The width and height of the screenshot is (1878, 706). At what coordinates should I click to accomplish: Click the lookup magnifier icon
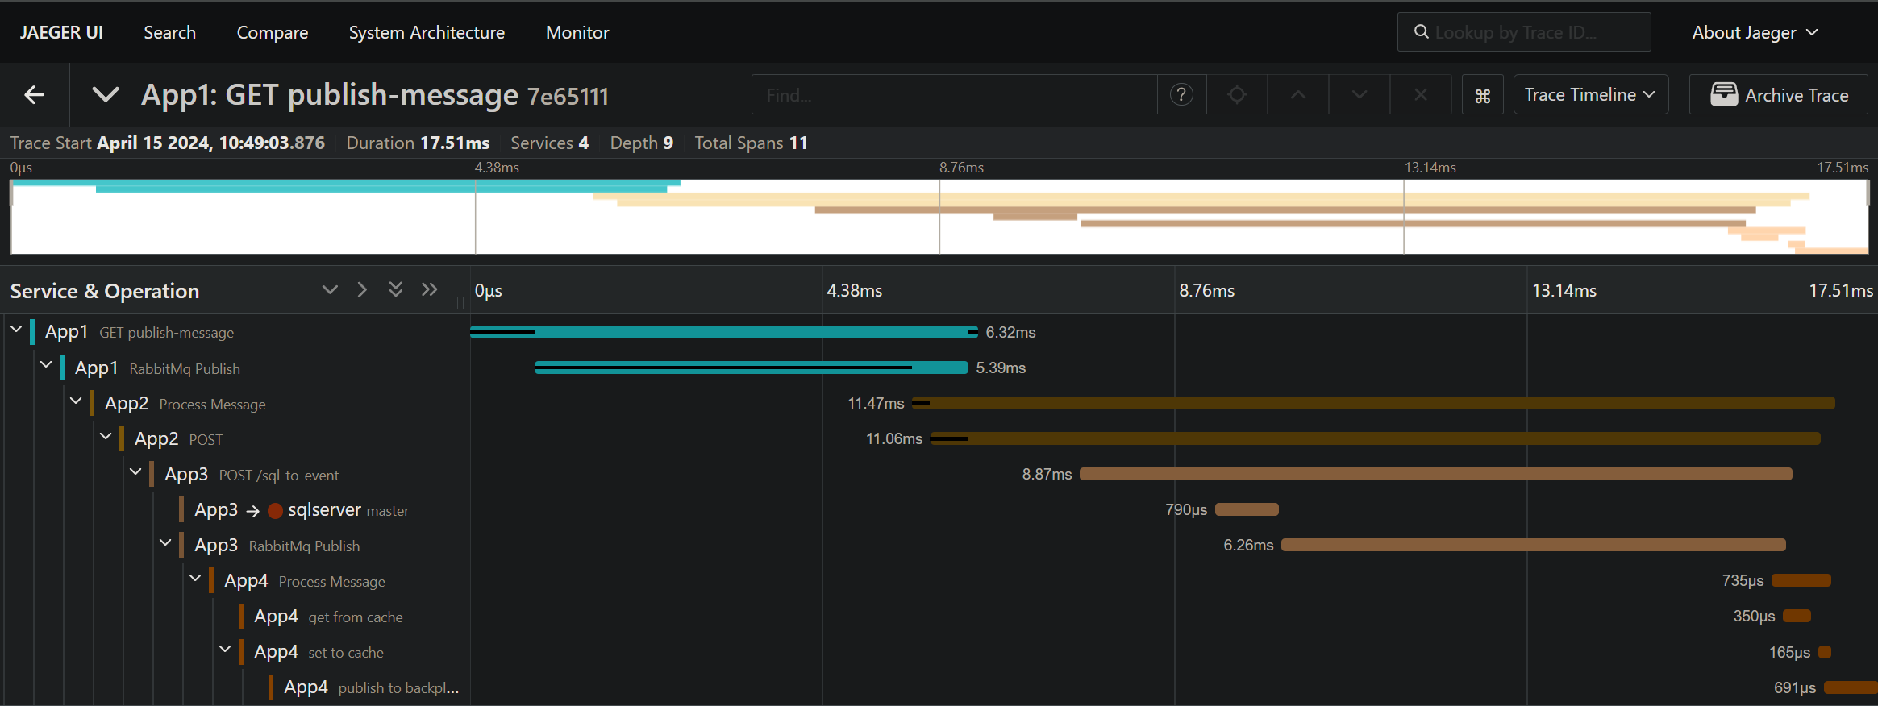[x=1422, y=31]
